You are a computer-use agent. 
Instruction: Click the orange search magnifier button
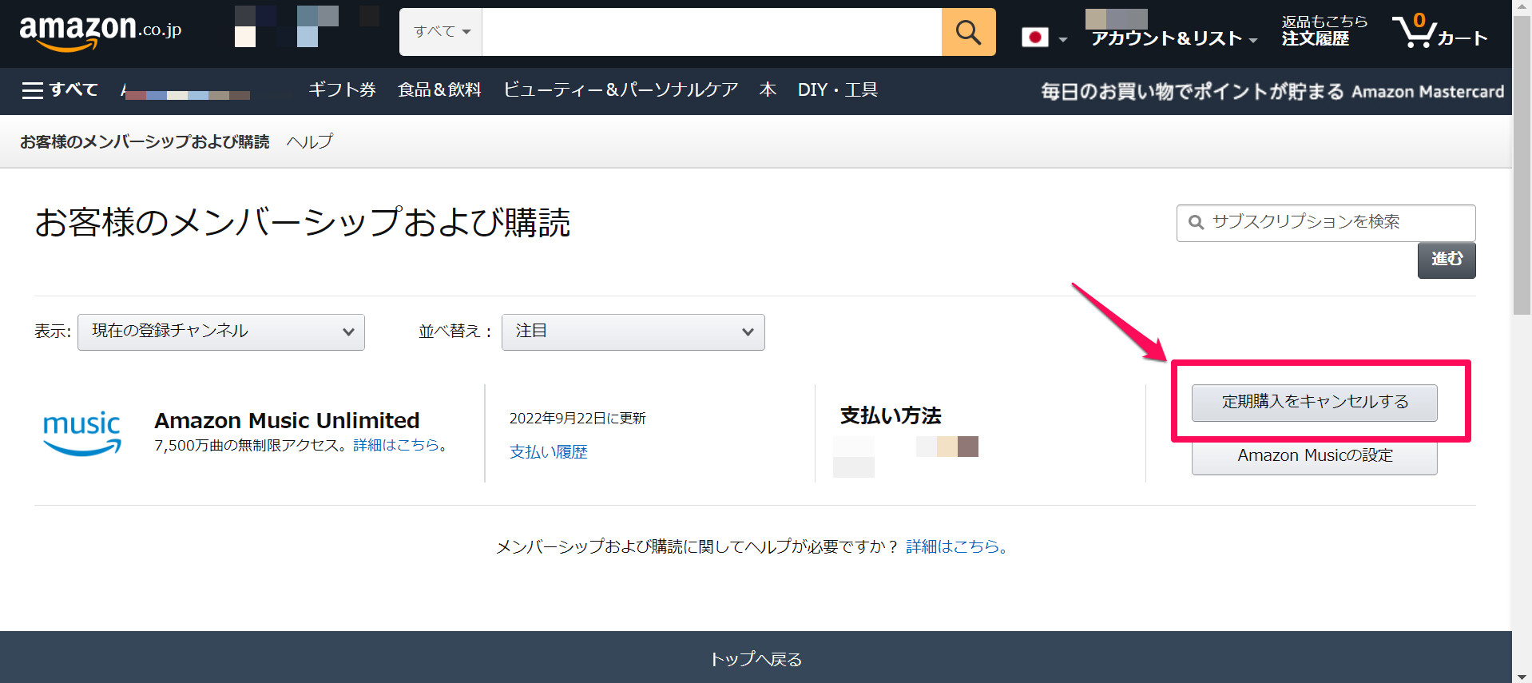pos(968,32)
